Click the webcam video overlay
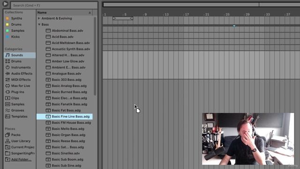The height and width of the screenshot is (169, 300). pos(248,139)
